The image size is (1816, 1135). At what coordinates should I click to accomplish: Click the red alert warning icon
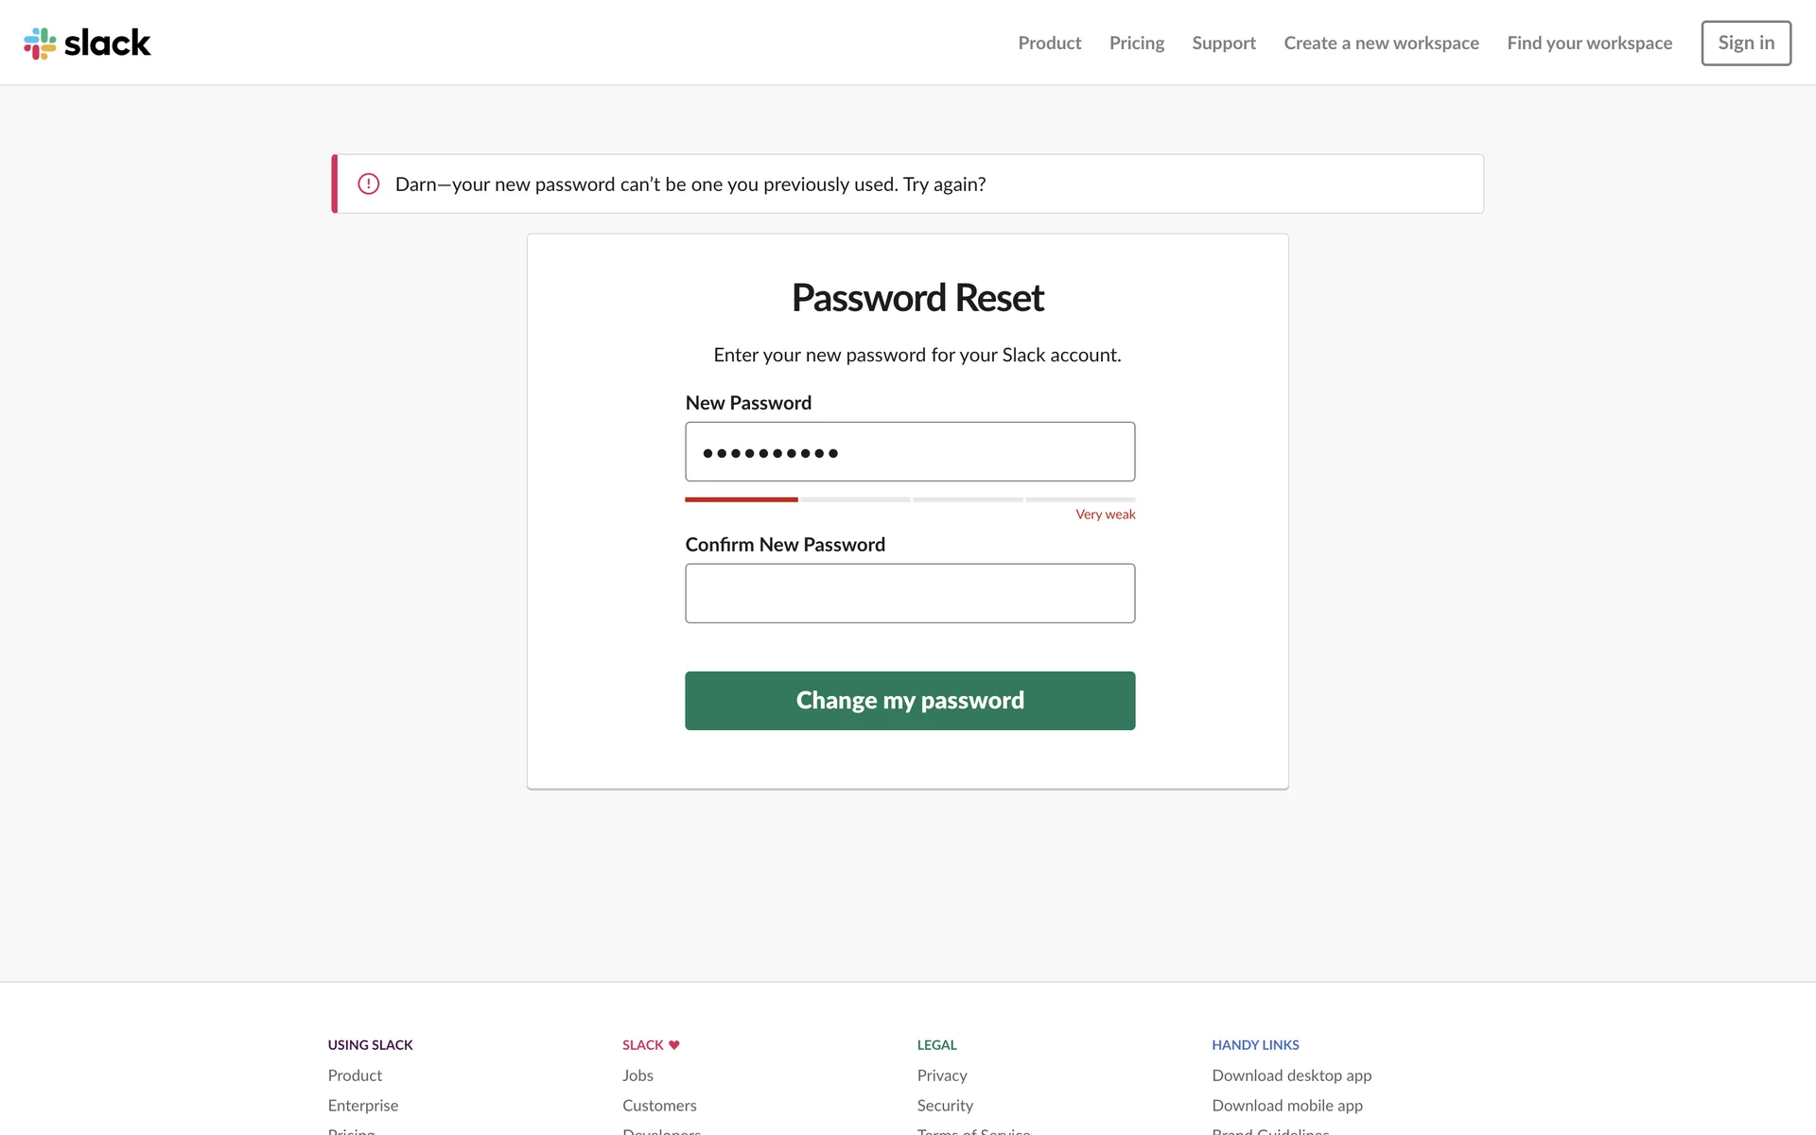click(368, 184)
